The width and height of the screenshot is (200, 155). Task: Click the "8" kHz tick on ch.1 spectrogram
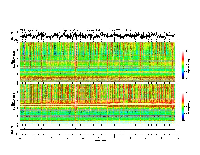(17, 50)
